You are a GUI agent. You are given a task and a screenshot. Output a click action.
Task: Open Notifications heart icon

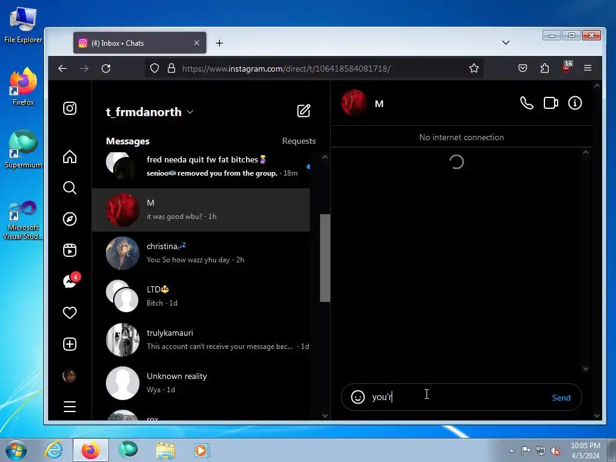(x=70, y=313)
